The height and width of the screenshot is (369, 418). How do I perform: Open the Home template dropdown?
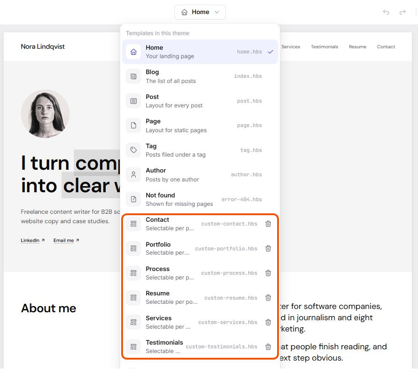pyautogui.click(x=200, y=12)
